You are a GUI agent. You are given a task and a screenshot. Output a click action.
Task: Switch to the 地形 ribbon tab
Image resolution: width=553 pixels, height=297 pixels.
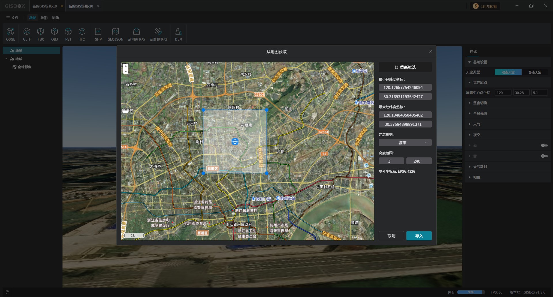(x=44, y=18)
